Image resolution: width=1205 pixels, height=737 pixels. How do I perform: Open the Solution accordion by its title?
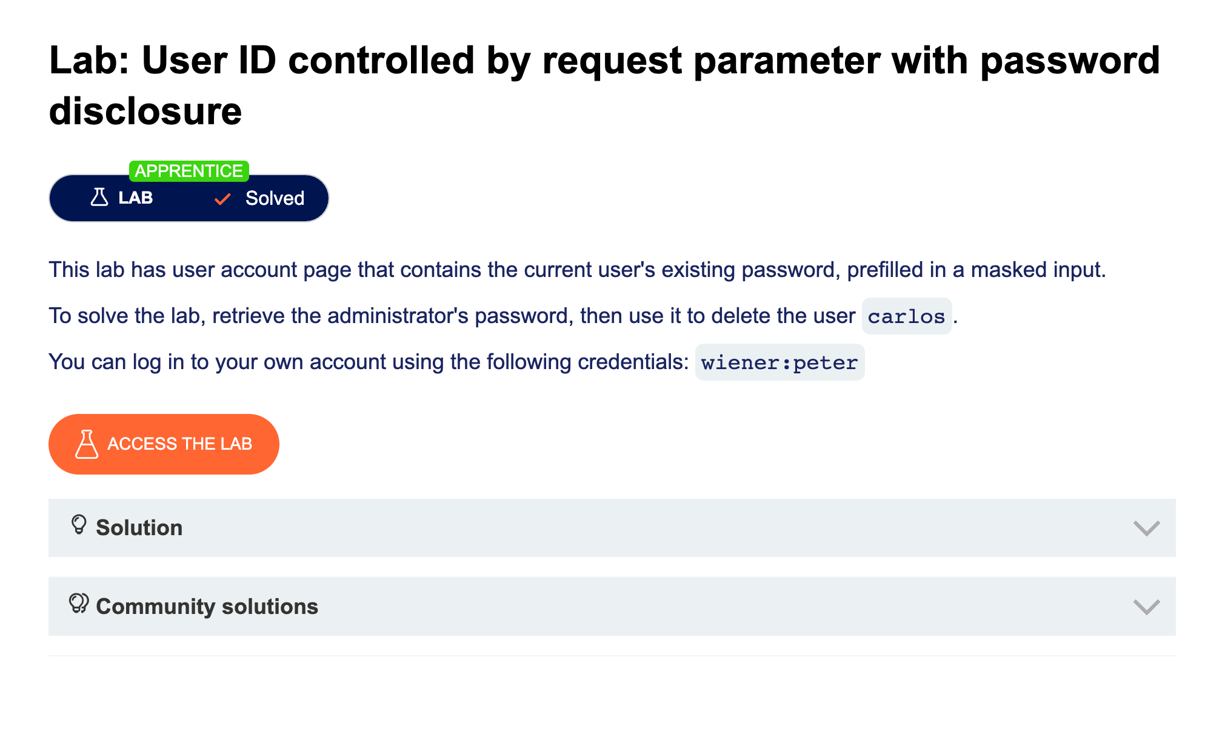139,528
